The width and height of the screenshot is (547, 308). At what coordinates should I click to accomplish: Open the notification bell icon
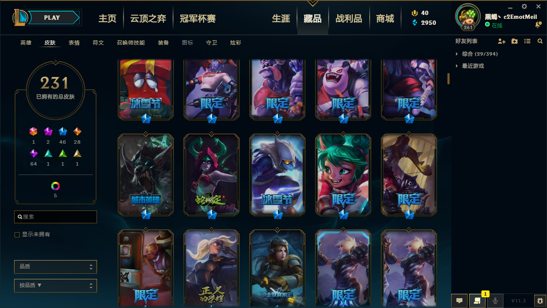click(x=538, y=25)
